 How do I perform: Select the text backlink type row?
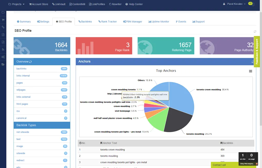coord(42,139)
